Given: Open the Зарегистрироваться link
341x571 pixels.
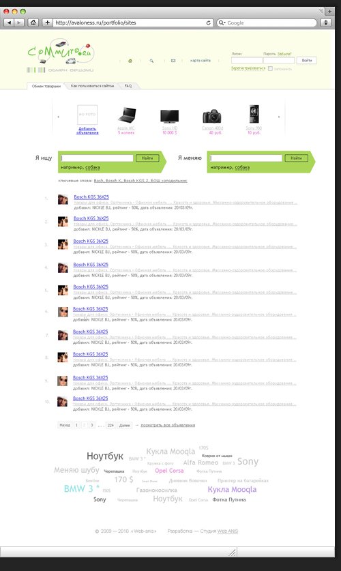Looking at the screenshot, I should click(248, 68).
